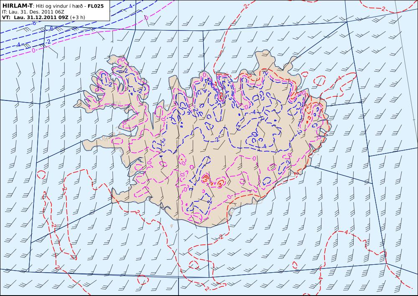Click the 'VT: Lau. 31.12.2011 09Z' valid time

[x=35, y=18]
